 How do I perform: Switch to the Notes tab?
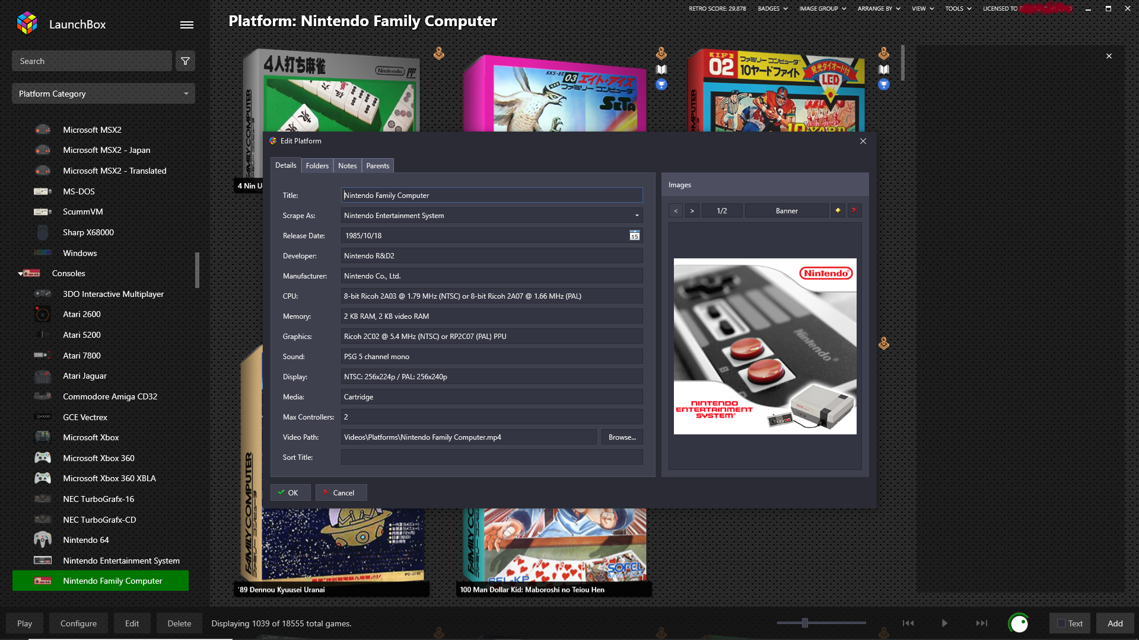(x=348, y=166)
